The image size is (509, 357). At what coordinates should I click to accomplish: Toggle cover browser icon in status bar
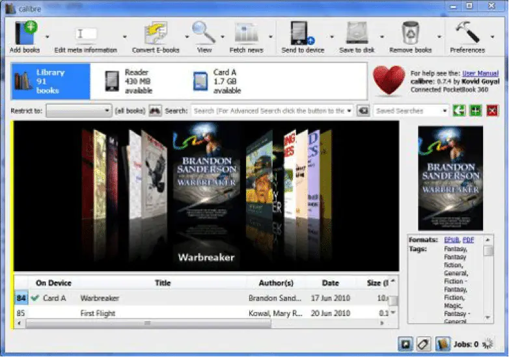point(406,344)
